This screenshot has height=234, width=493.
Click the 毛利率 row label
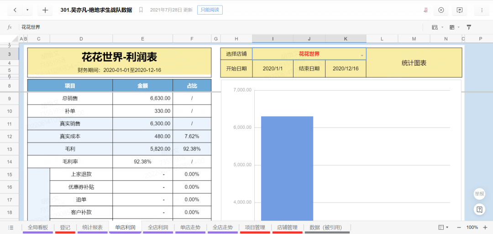(x=70, y=162)
